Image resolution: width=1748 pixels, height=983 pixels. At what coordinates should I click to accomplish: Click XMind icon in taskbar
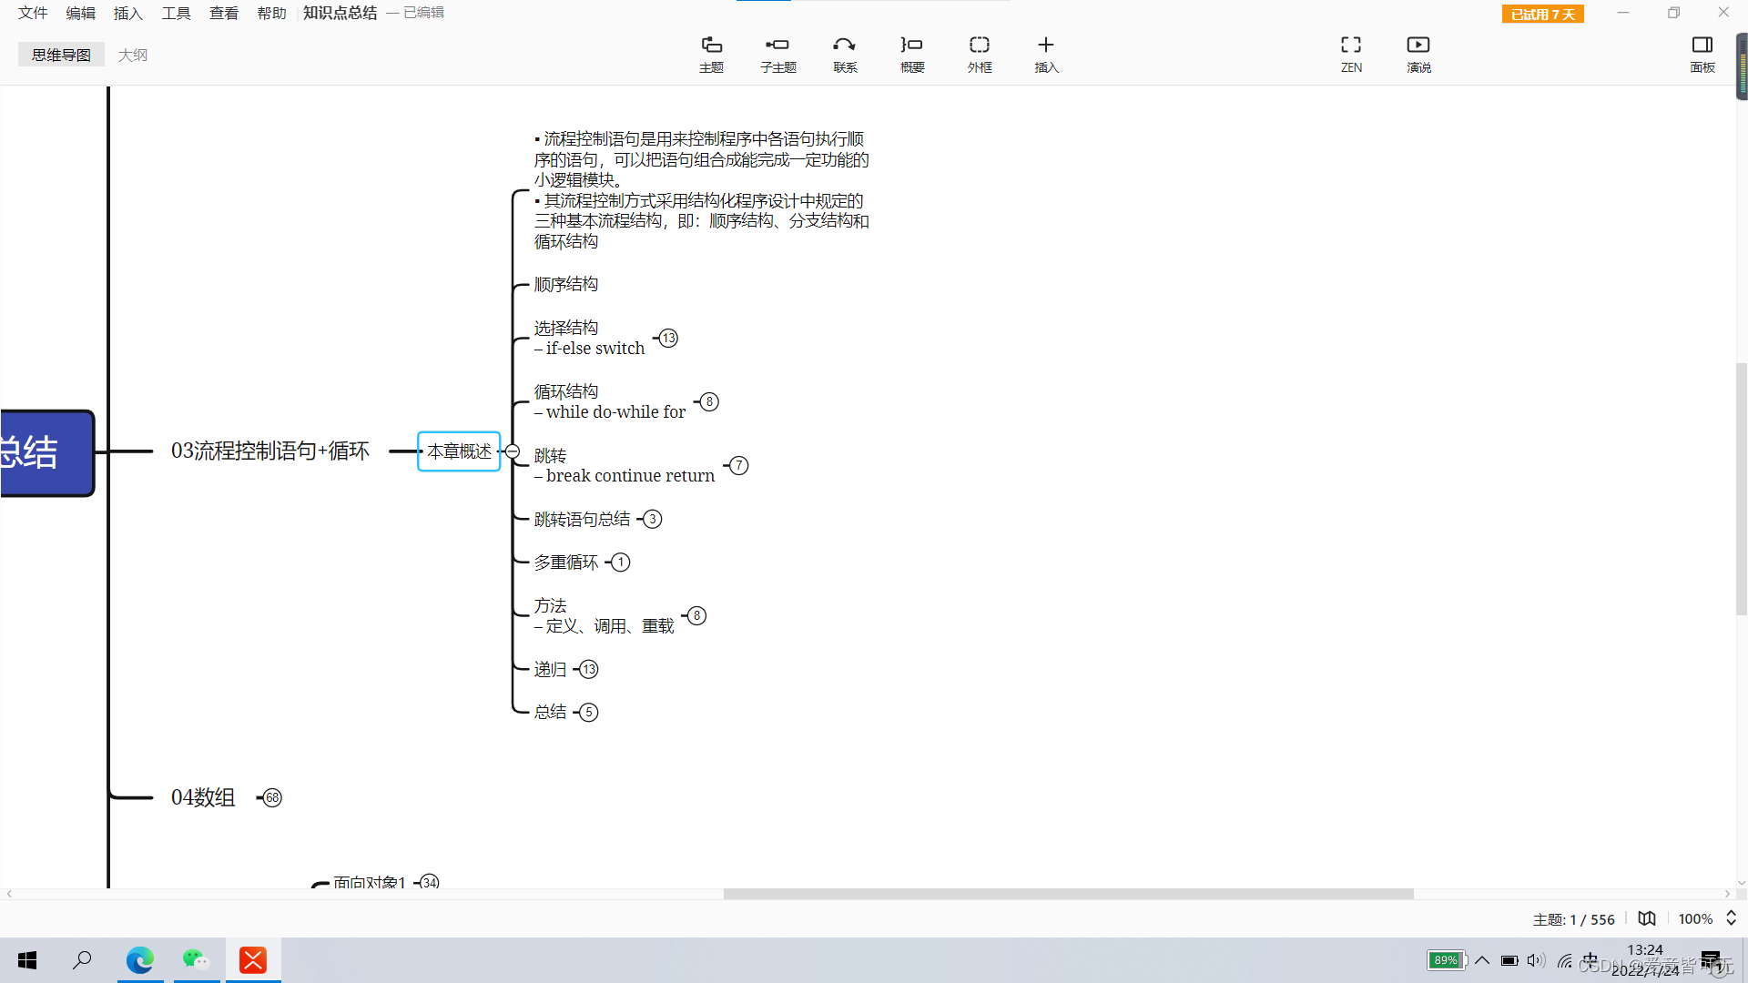pyautogui.click(x=253, y=960)
